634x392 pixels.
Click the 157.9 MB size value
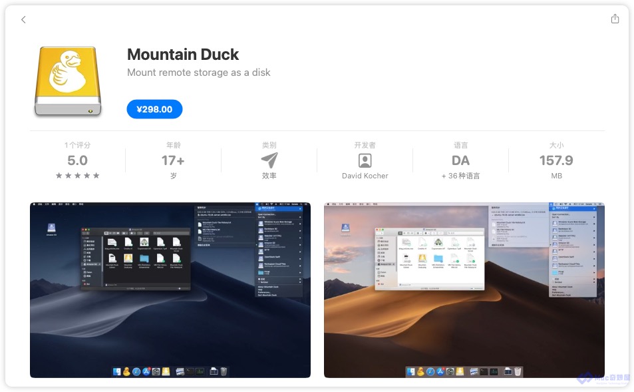point(556,160)
